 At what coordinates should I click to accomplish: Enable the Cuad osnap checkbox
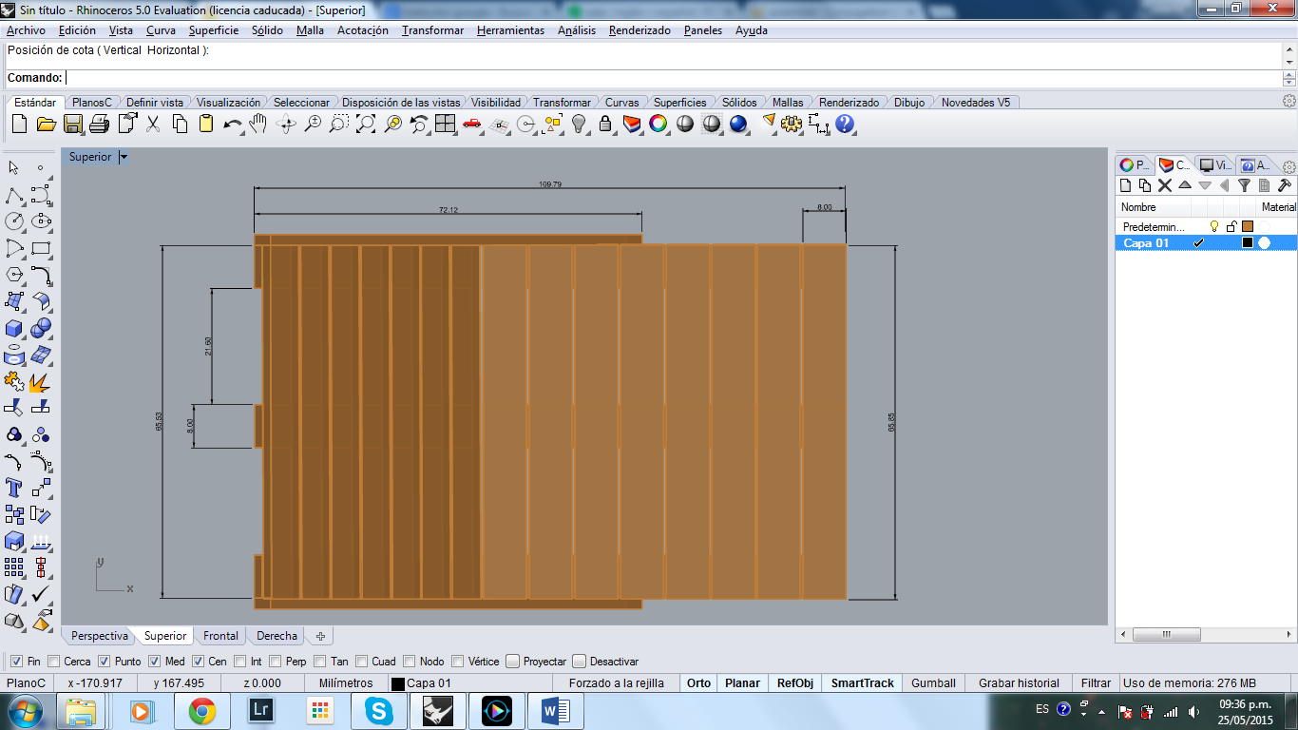(361, 662)
